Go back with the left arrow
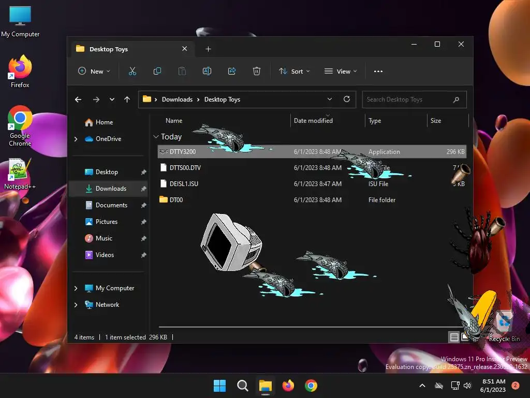The image size is (530, 398). (78, 99)
